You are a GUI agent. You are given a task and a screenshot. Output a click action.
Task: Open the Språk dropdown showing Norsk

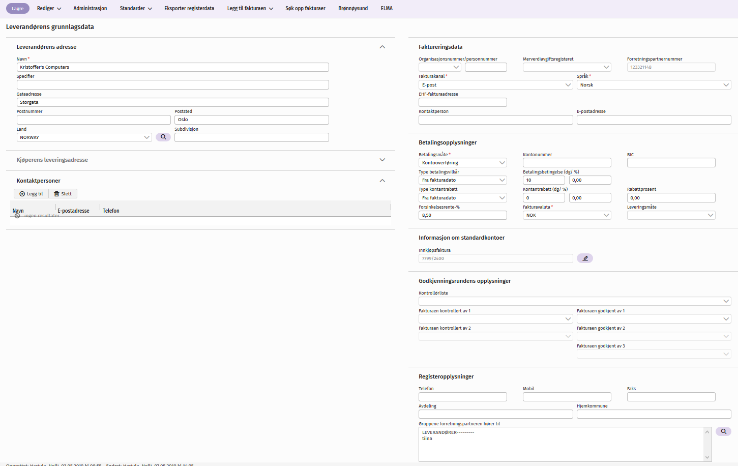[654, 85]
